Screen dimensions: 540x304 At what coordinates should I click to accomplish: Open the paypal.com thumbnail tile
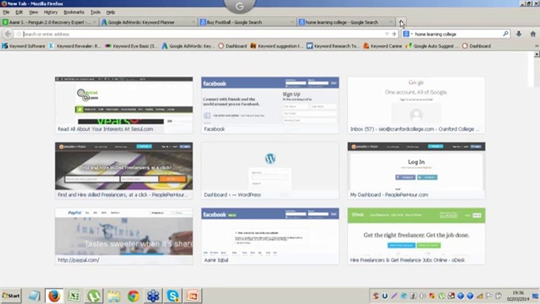point(124,236)
